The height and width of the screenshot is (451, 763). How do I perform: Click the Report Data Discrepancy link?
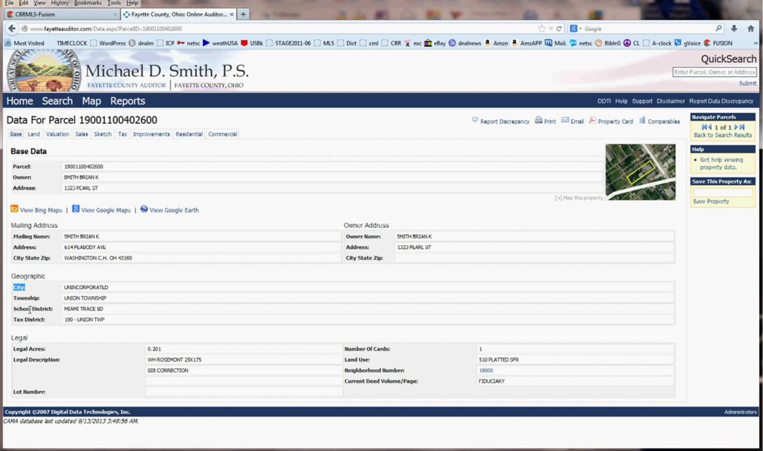coord(721,101)
